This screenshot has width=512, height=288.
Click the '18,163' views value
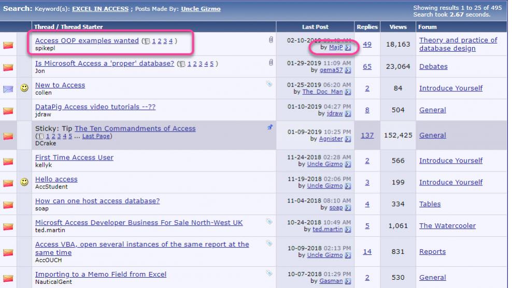click(x=397, y=45)
